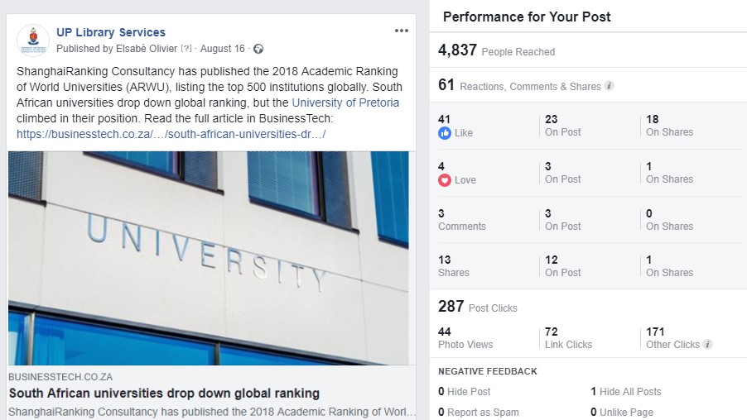Viewport: 747px width, 420px height.
Task: Open the UP Library Services page name
Action: 111,33
